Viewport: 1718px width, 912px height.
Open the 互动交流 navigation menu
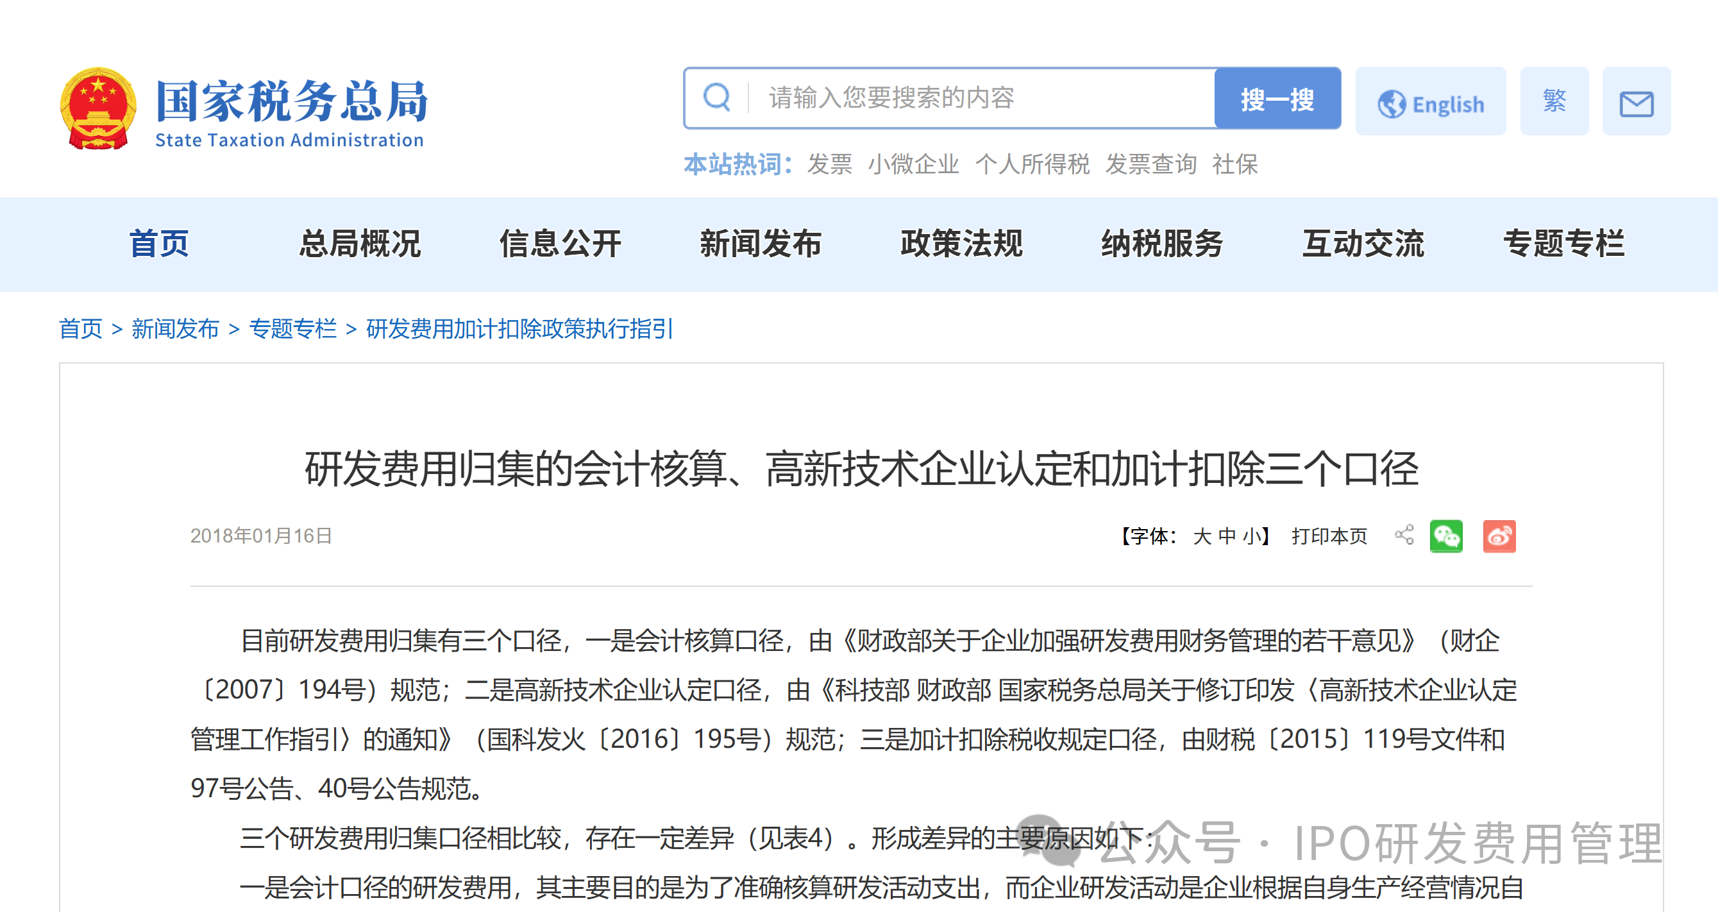click(1363, 244)
